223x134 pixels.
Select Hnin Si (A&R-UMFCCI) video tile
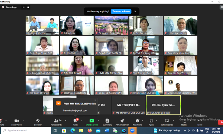point(146,85)
